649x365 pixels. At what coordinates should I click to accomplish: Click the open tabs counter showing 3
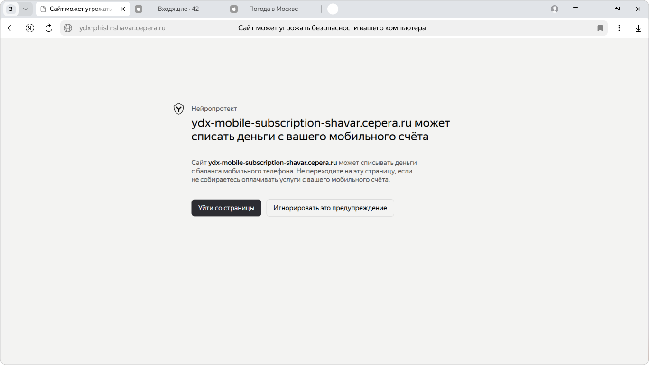11,9
